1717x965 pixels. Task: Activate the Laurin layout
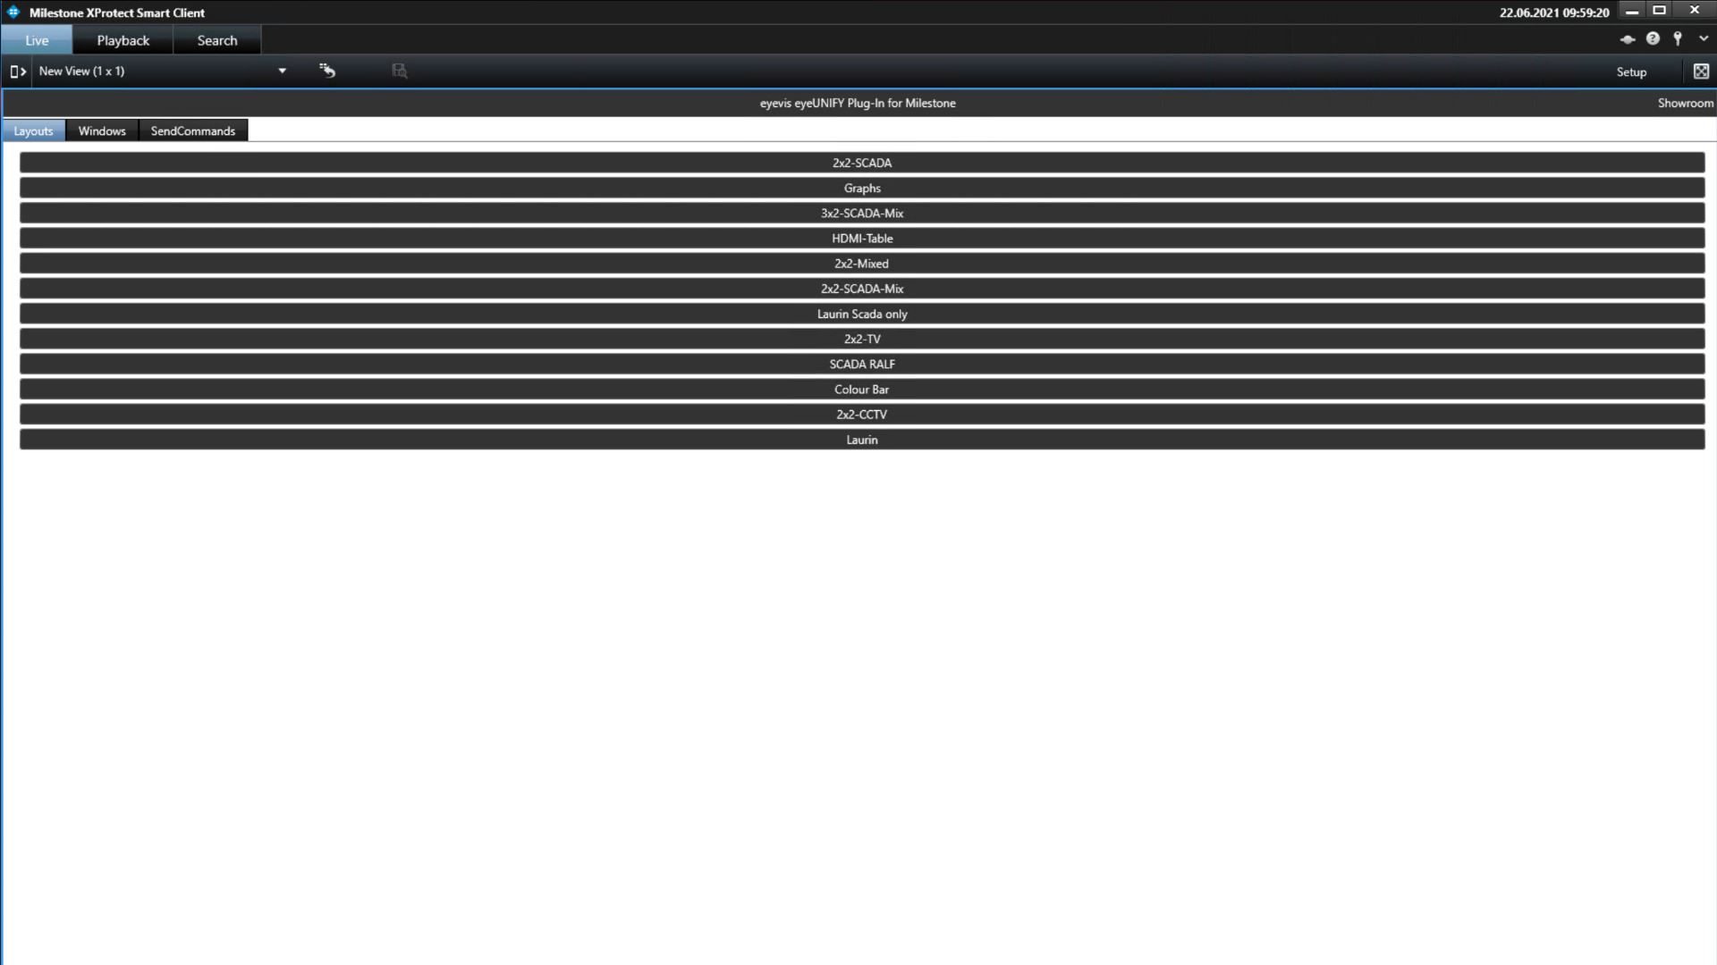click(x=862, y=440)
